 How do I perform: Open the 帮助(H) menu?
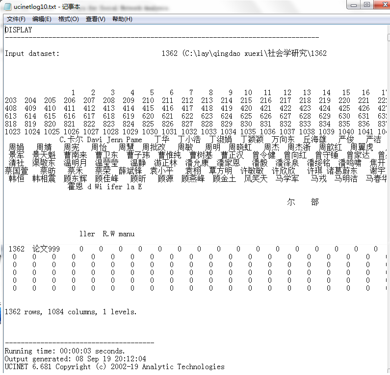pos(122,19)
